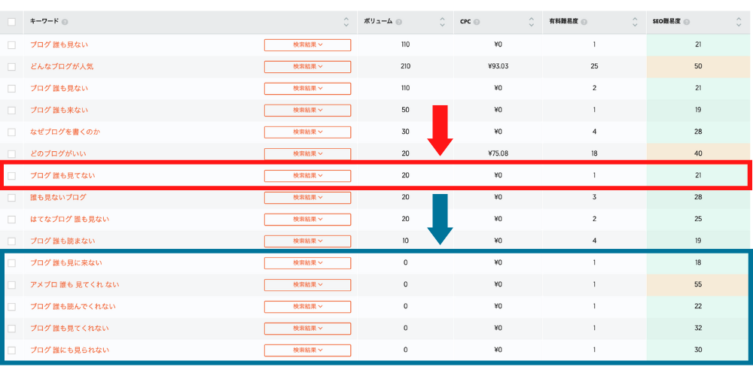Click the help icon beside キーワード header
The height and width of the screenshot is (376, 753).
65,22
